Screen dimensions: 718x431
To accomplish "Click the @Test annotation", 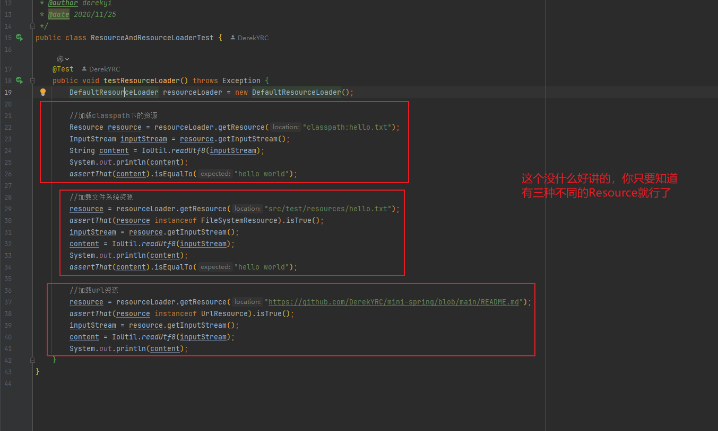I will click(x=63, y=69).
